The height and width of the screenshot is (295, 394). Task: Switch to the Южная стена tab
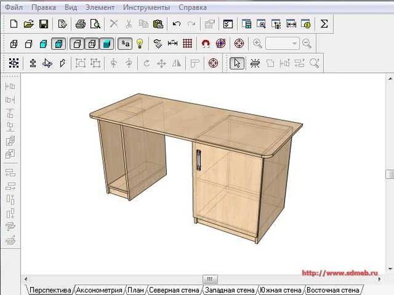[280, 290]
